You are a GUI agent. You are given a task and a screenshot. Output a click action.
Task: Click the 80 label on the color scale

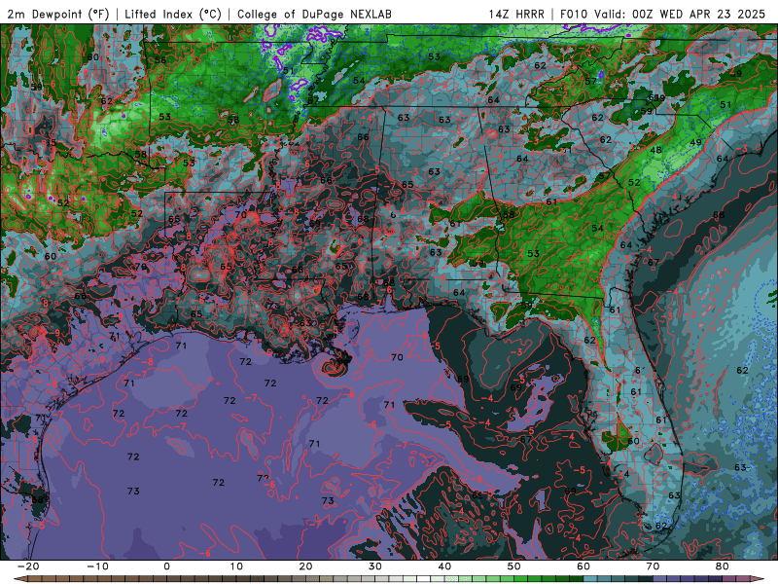(x=723, y=566)
